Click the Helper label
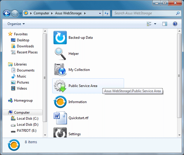184x155 pixels. coord(74,54)
